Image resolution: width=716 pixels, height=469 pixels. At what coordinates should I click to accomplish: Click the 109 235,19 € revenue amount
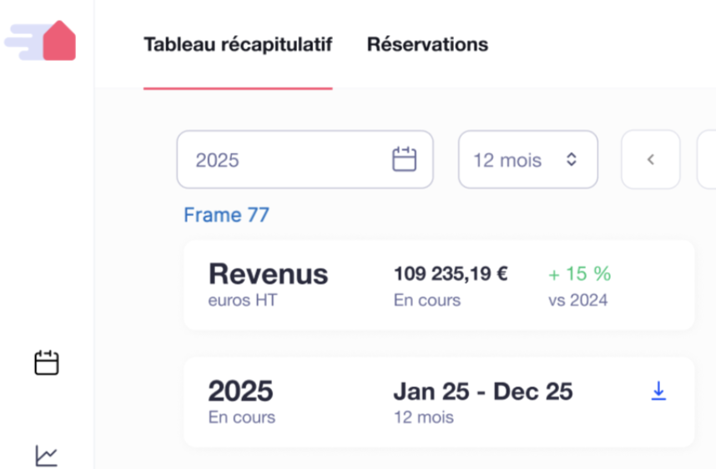click(x=451, y=274)
